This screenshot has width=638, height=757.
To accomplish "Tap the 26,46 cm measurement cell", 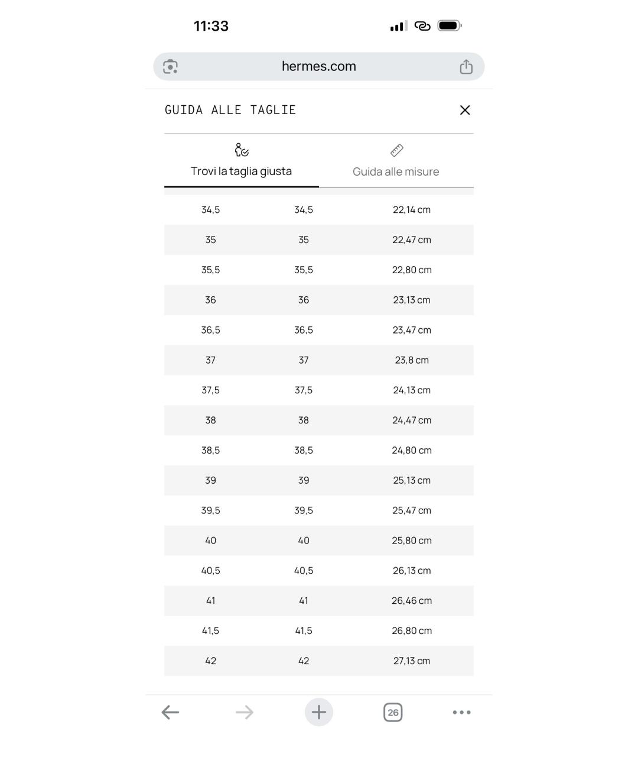I will click(x=412, y=600).
